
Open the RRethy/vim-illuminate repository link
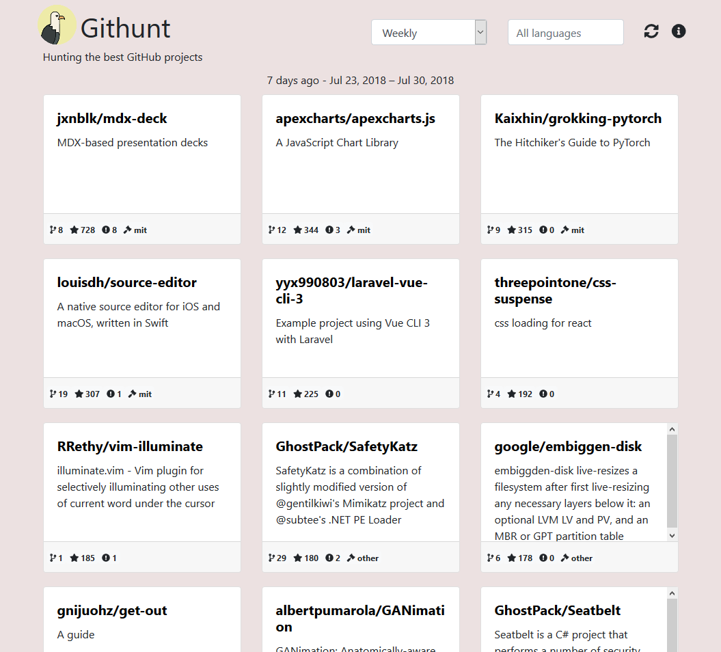pyautogui.click(x=130, y=446)
